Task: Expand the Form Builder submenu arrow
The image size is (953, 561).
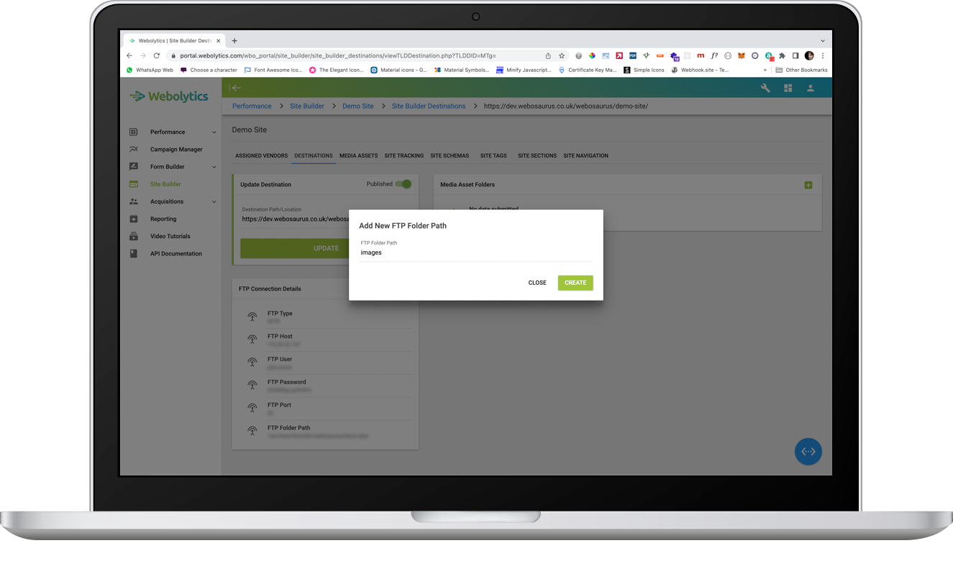Action: (x=214, y=167)
